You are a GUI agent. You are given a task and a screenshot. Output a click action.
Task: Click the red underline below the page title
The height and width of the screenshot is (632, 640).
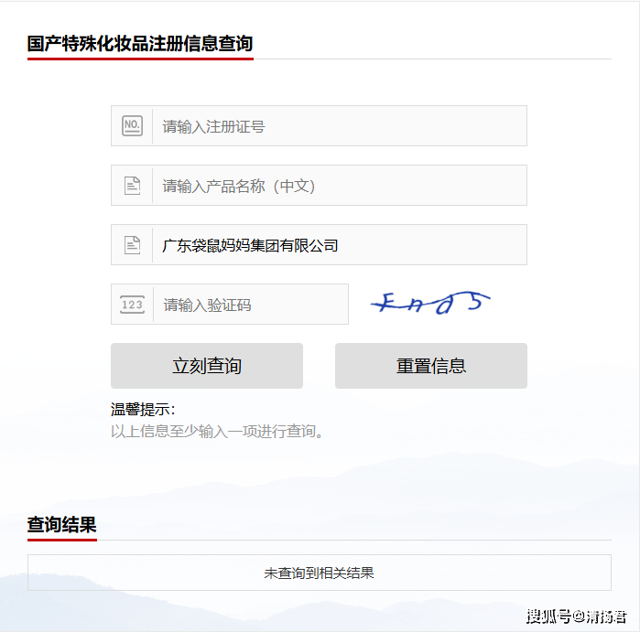(x=140, y=59)
